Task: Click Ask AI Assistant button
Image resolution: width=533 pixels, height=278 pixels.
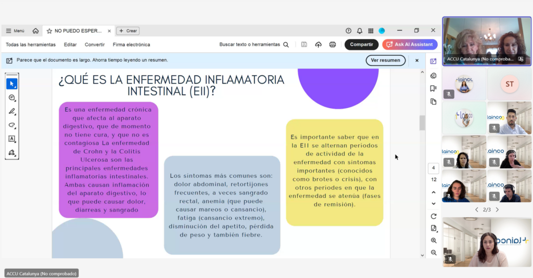Action: [410, 45]
